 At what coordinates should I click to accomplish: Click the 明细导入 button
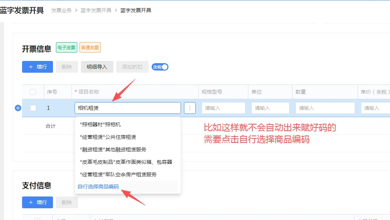pos(97,66)
